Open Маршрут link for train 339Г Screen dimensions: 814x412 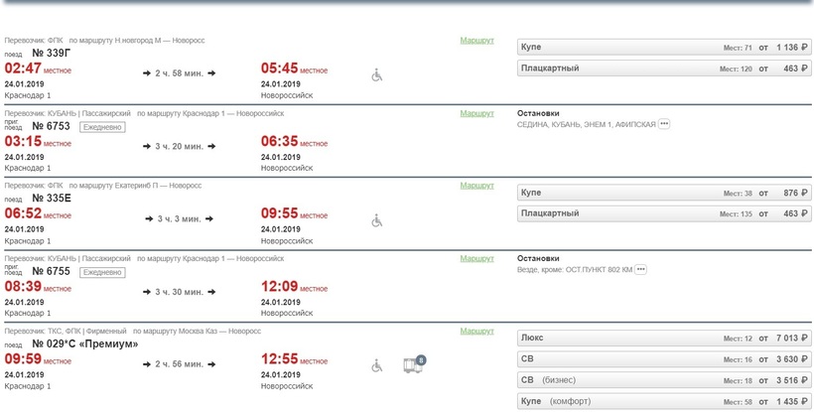point(477,41)
